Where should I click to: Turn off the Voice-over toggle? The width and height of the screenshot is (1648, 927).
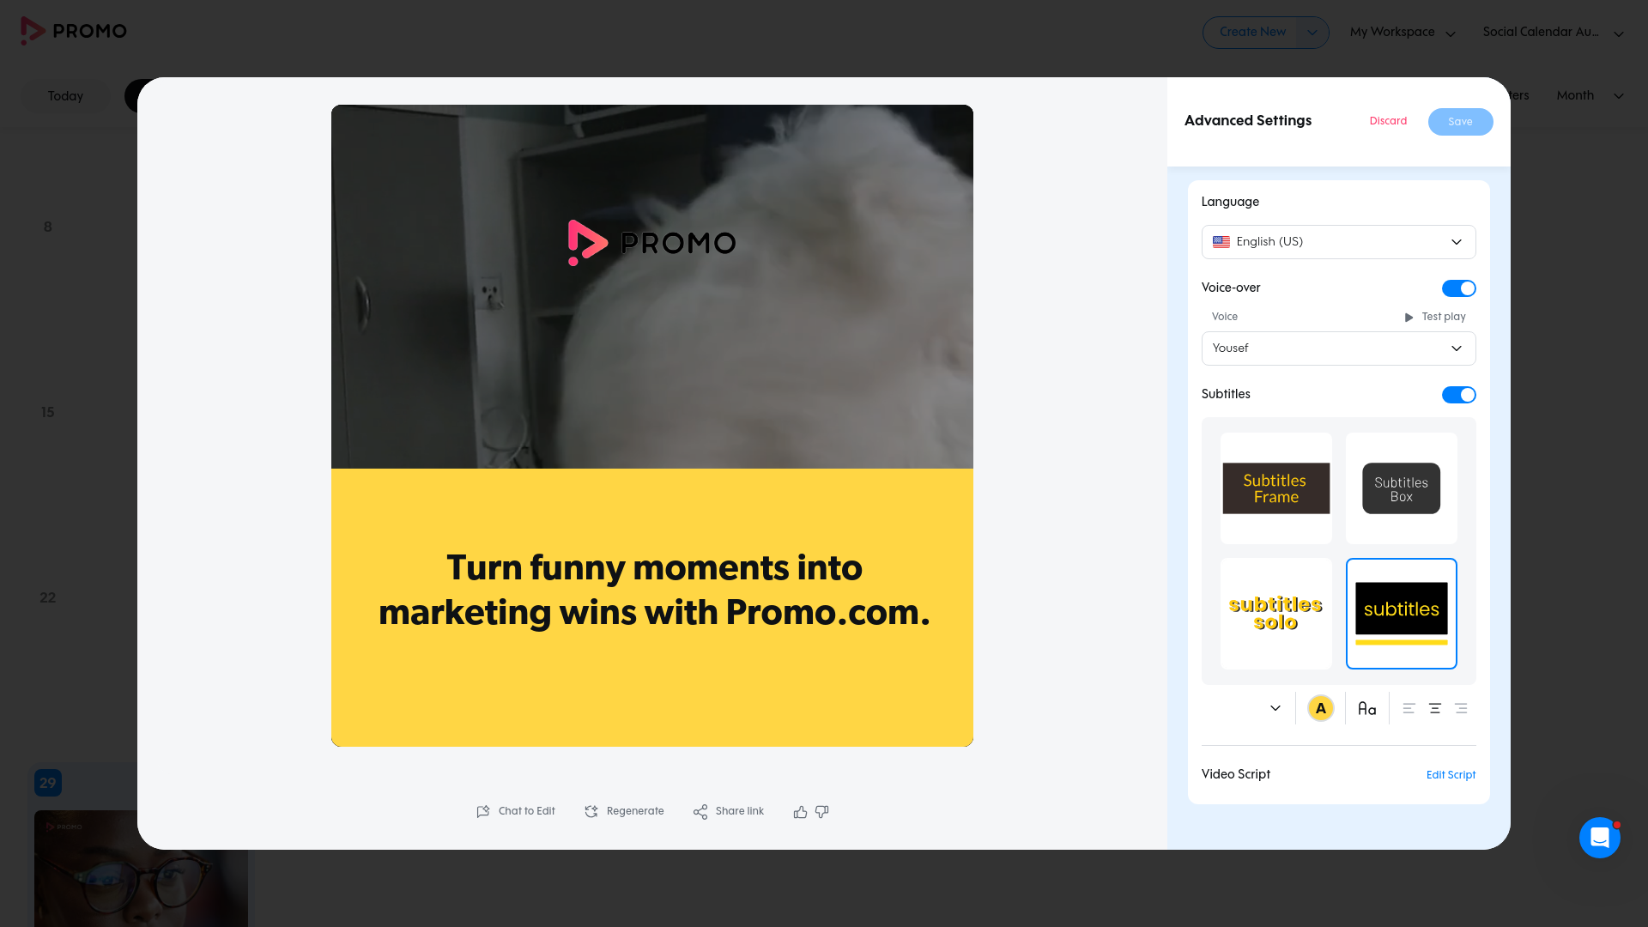(1458, 288)
